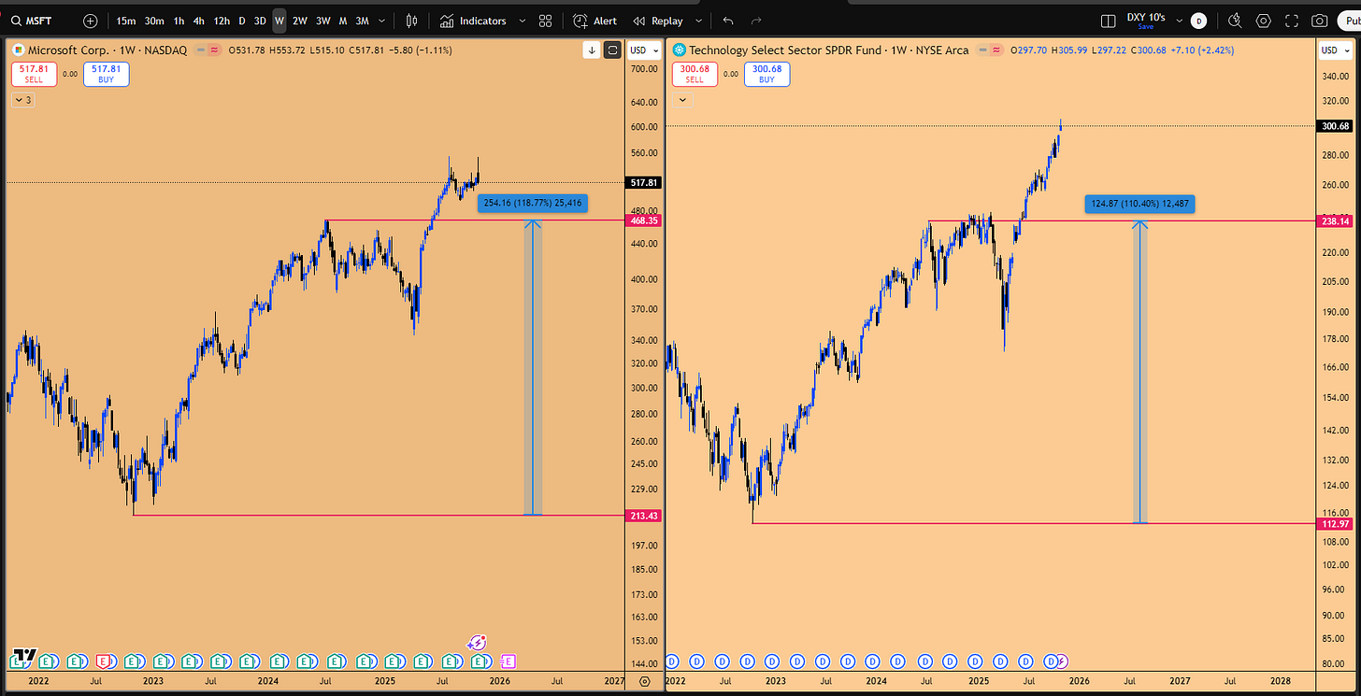Click the 468.35 horizontal line price tag

643,221
